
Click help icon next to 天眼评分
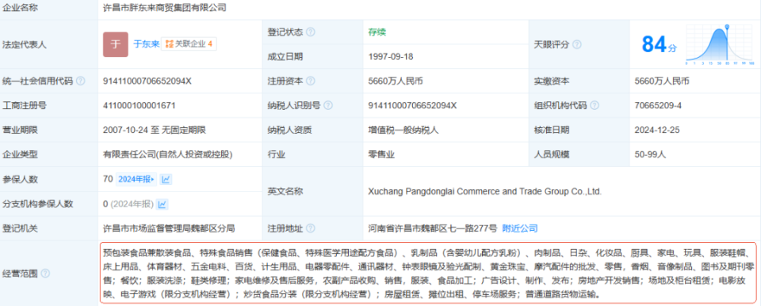576,44
